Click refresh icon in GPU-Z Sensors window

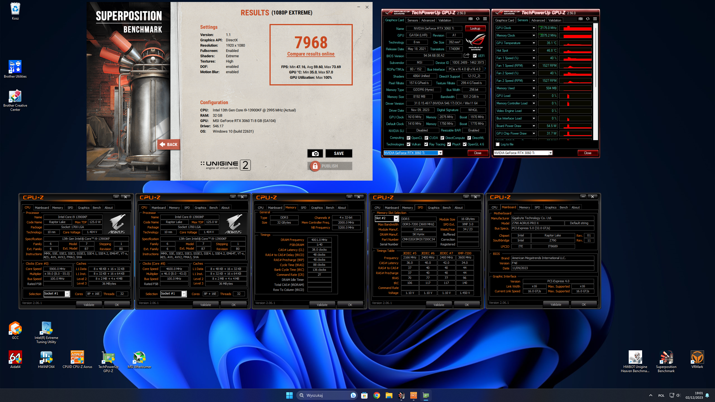[x=588, y=19]
